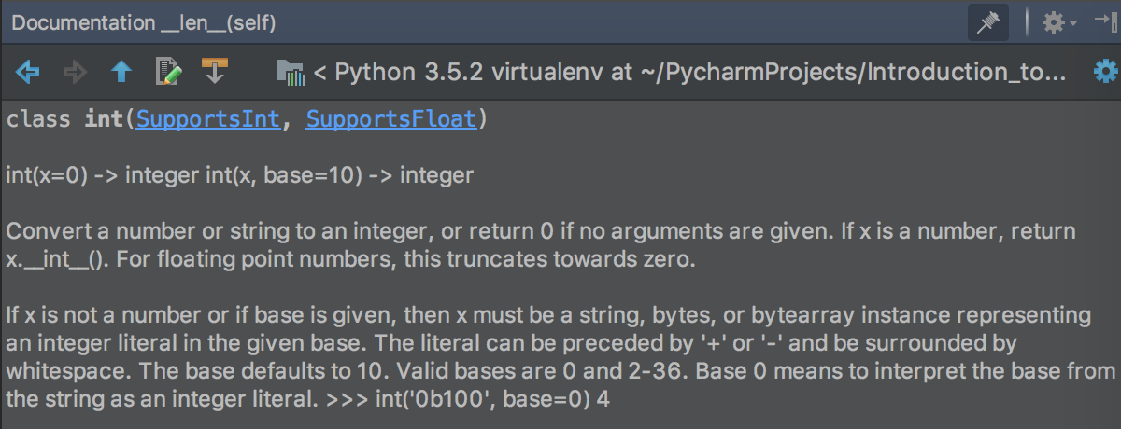The width and height of the screenshot is (1121, 429).
Task: Open the SupportsFloat link
Action: tap(391, 119)
